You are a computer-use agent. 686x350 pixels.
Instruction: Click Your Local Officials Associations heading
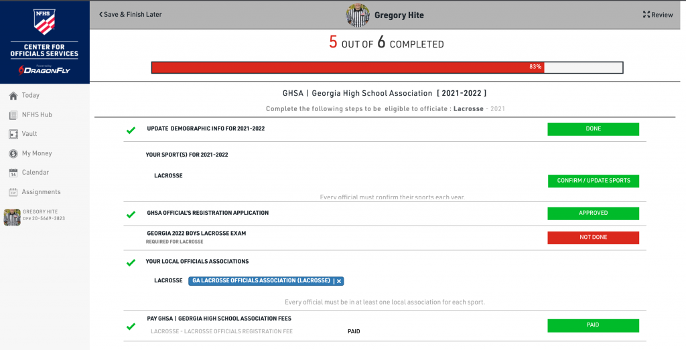click(x=198, y=261)
